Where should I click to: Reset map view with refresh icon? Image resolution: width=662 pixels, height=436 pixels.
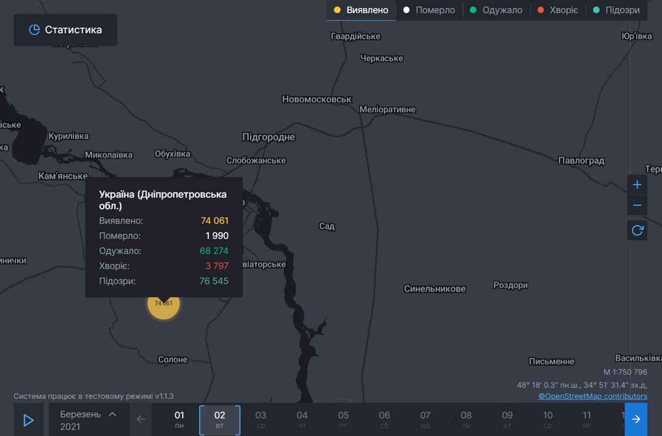pos(637,230)
